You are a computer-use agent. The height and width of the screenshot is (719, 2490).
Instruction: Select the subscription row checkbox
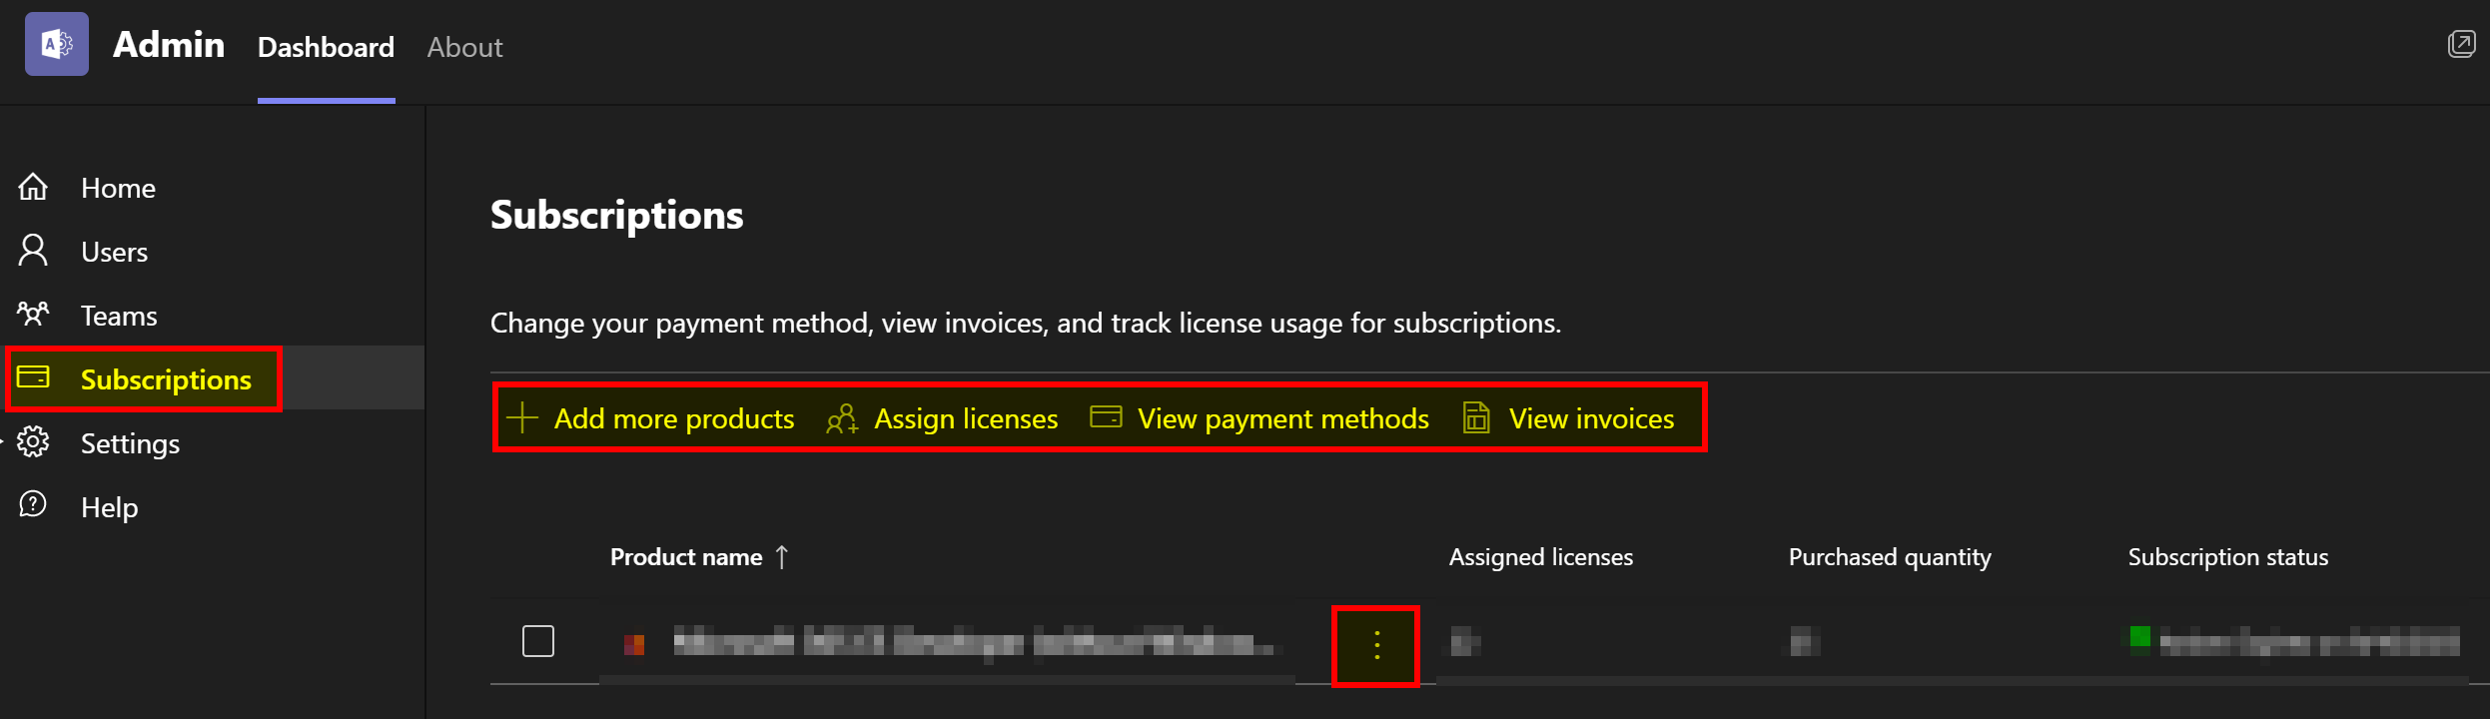click(538, 641)
